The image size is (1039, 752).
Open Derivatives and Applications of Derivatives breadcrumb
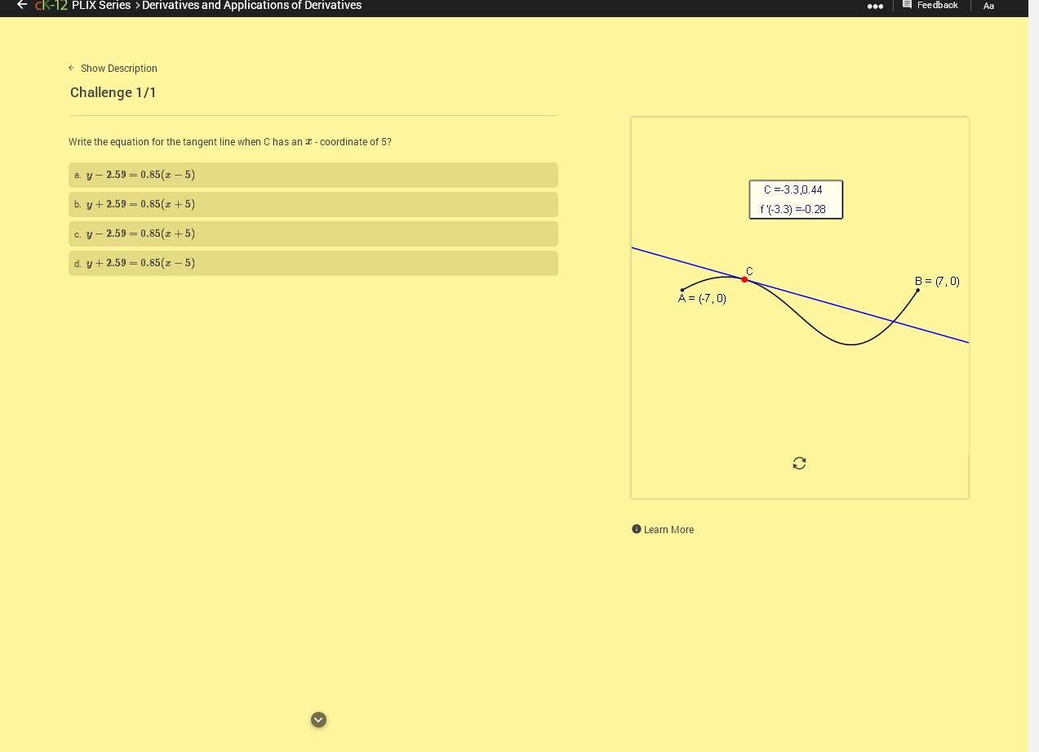(251, 5)
